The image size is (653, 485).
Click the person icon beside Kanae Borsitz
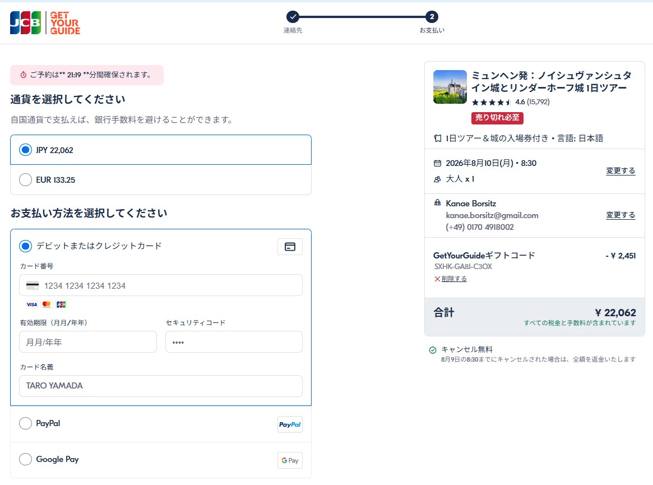tap(437, 202)
